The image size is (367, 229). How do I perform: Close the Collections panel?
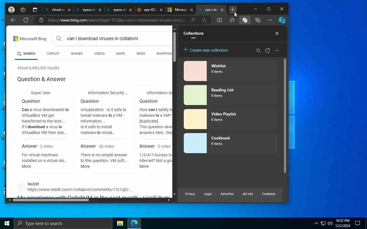click(x=277, y=33)
